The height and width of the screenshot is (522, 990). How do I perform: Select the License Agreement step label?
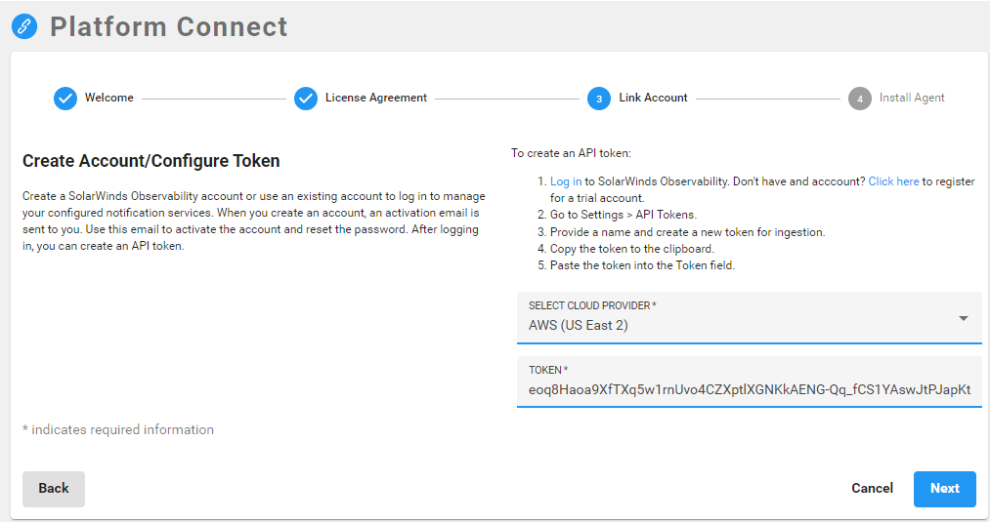(375, 98)
